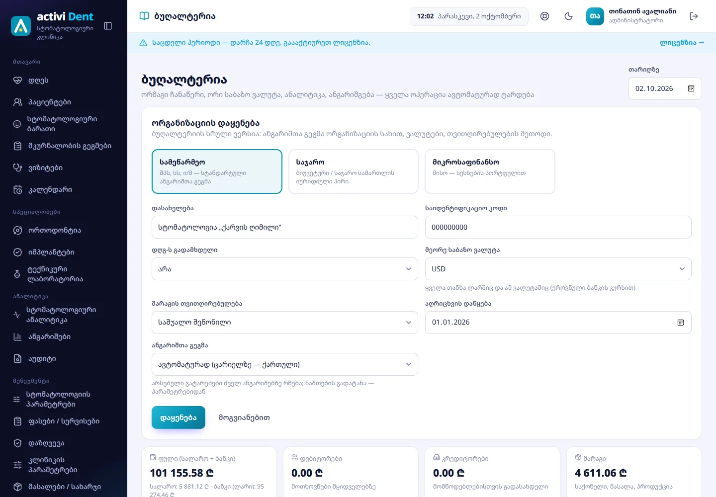716x497 pixels.
Task: Expand the დღგ-ს გადამხდელი dropdown
Action: [x=284, y=269]
